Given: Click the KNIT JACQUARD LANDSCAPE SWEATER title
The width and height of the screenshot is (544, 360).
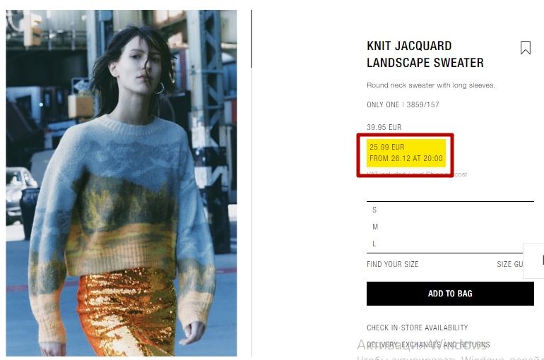Looking at the screenshot, I should coord(425,54).
